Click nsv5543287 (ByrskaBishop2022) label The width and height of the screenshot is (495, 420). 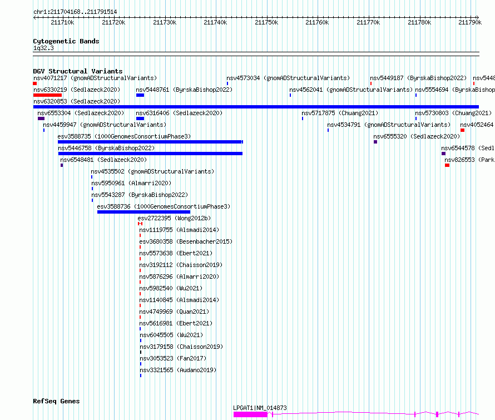coord(140,195)
